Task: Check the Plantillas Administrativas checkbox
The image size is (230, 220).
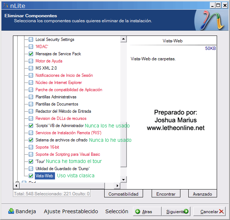Action: tap(31, 97)
